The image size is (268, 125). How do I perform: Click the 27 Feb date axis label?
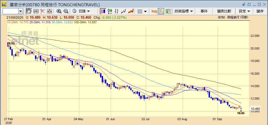pos(9,119)
